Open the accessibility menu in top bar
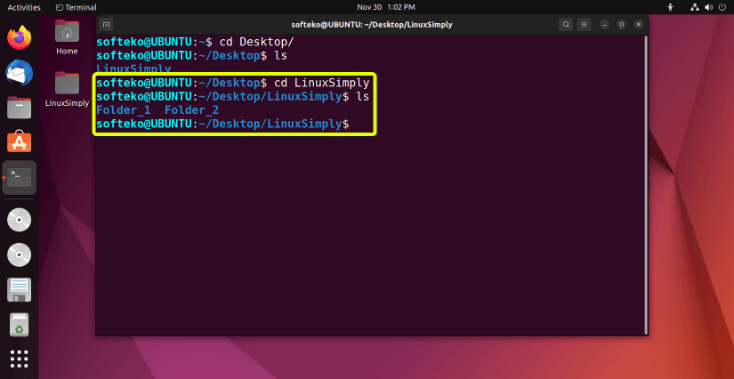The width and height of the screenshot is (734, 379). point(671,7)
